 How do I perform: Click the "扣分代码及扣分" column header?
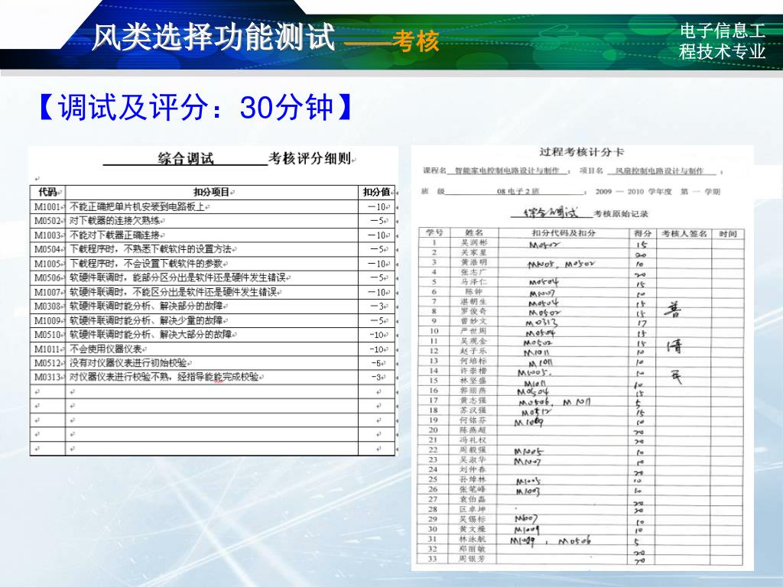(x=564, y=232)
